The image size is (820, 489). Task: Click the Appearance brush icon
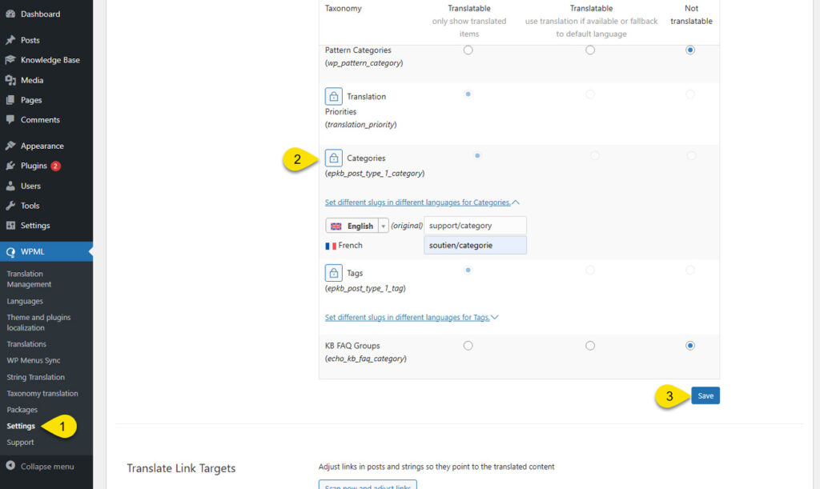tap(10, 146)
